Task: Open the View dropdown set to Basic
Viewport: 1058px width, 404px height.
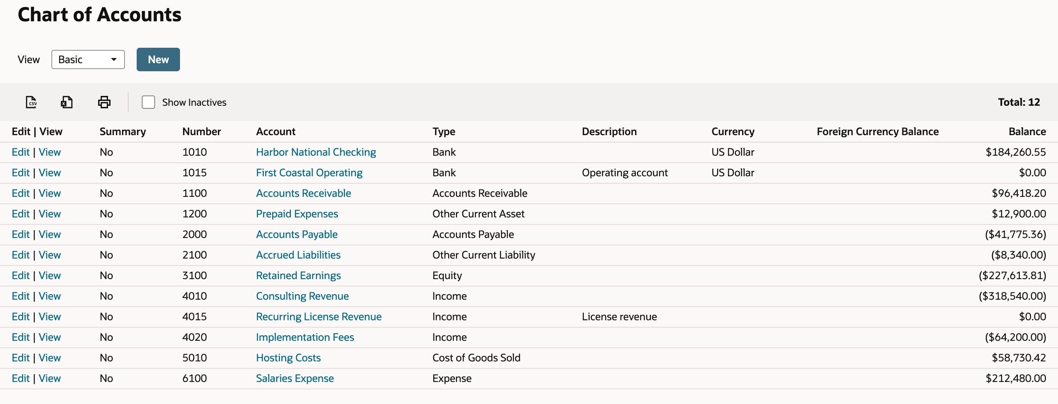Action: 88,59
